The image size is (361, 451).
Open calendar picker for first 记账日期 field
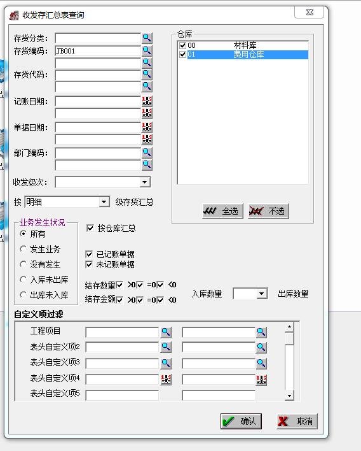(147, 101)
